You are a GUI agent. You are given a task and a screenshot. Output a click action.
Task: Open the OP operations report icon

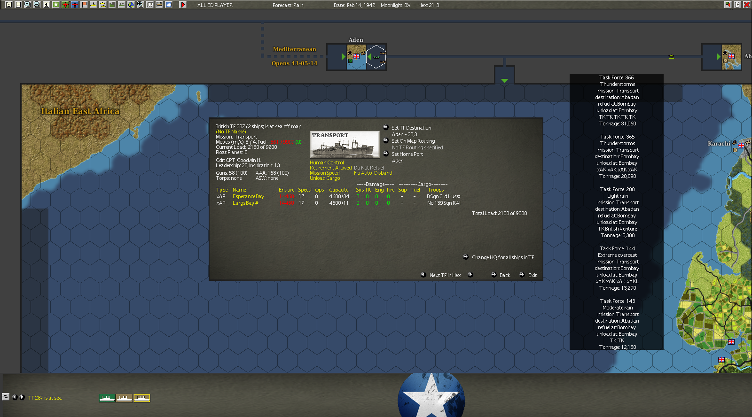pyautogui.click(x=150, y=5)
